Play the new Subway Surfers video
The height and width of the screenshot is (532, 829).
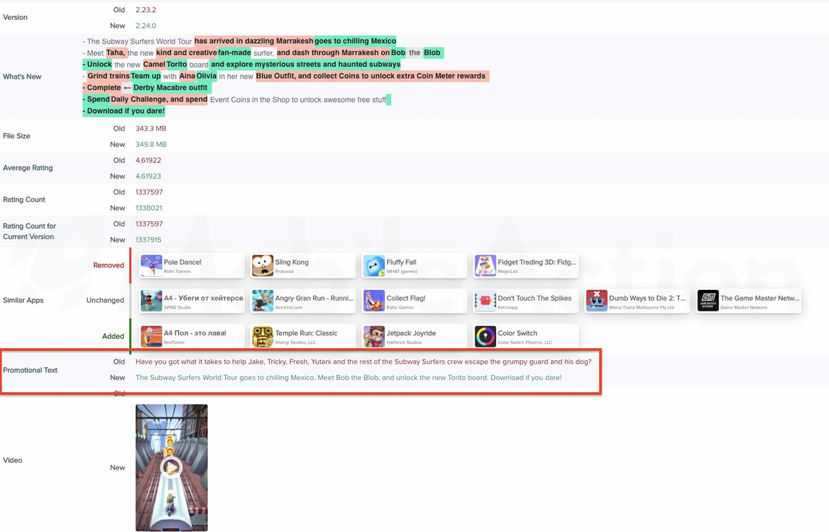click(x=172, y=468)
